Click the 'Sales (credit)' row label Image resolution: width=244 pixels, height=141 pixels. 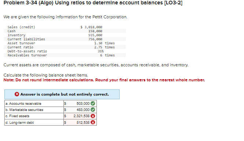click(21, 27)
